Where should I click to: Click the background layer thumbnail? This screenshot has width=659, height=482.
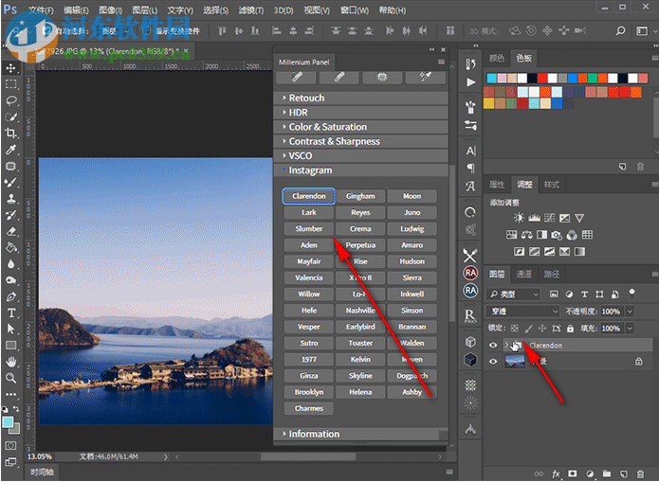click(517, 361)
